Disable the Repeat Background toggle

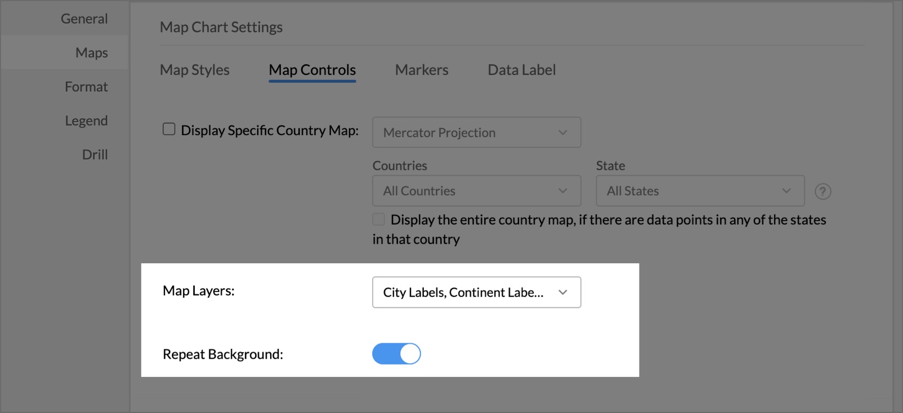pos(396,353)
